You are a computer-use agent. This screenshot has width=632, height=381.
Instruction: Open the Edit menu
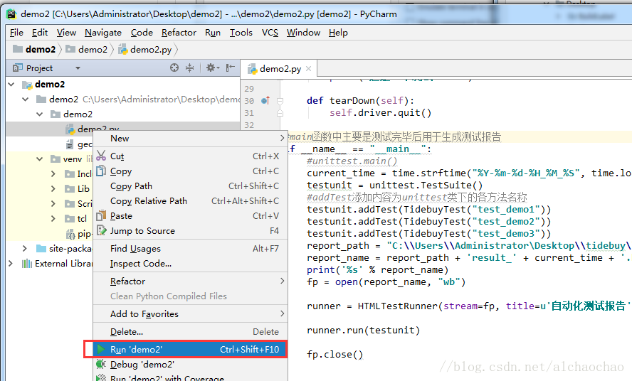(x=40, y=33)
